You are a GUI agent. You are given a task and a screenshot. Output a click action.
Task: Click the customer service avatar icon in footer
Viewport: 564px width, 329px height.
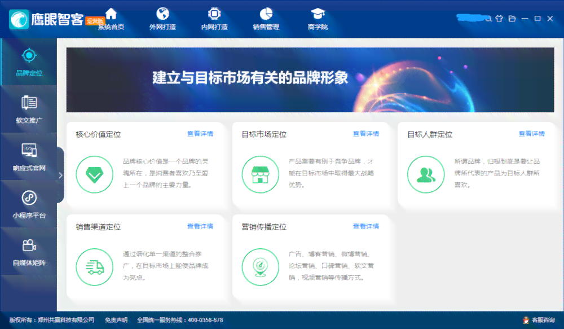click(526, 320)
